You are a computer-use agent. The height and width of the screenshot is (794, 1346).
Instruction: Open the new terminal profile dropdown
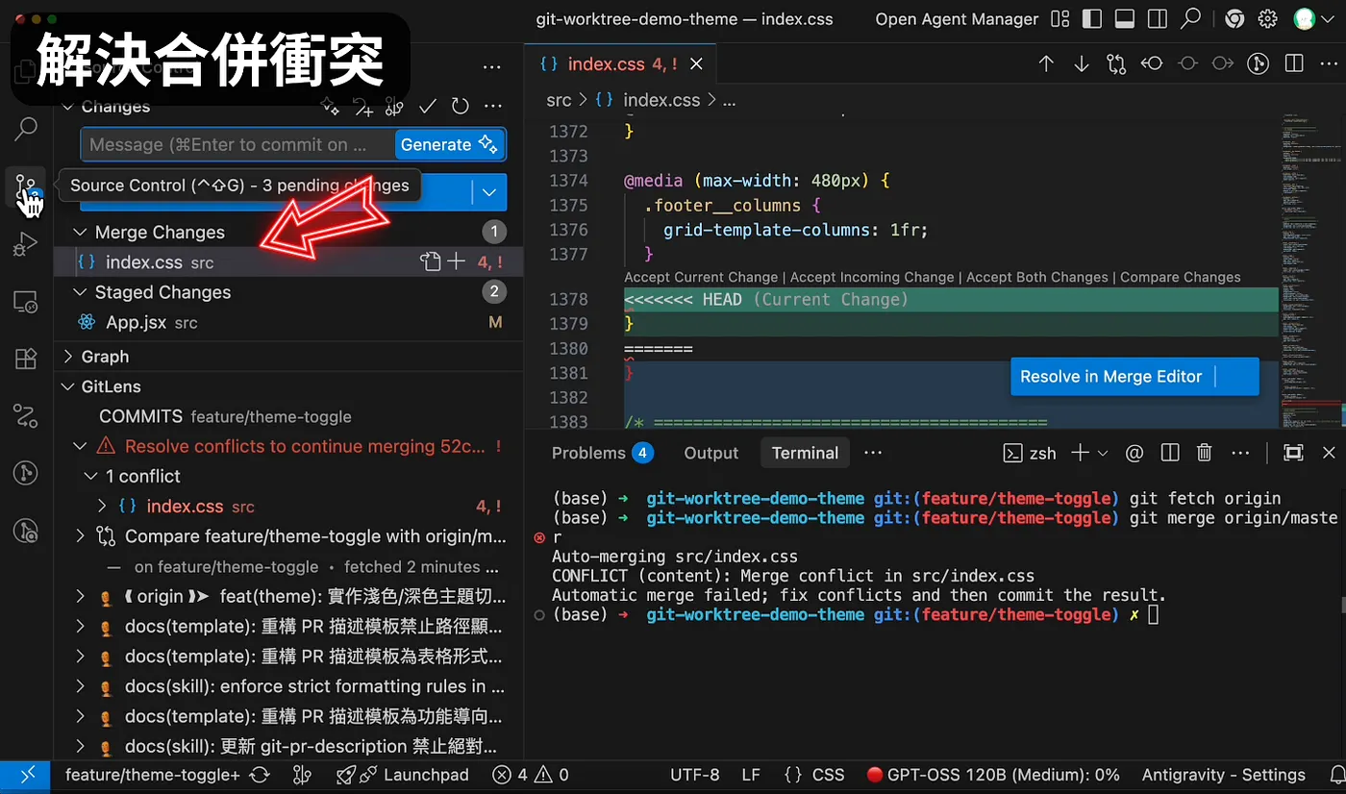click(1103, 453)
